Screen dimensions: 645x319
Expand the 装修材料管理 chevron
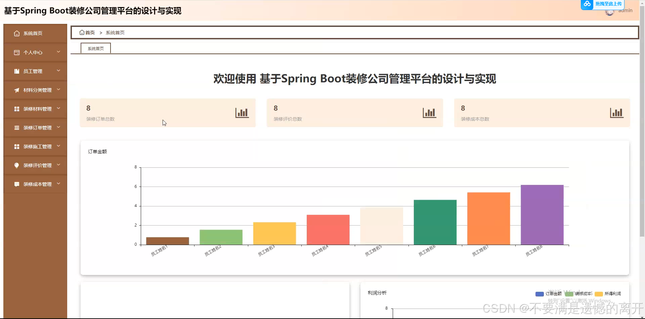tap(58, 108)
